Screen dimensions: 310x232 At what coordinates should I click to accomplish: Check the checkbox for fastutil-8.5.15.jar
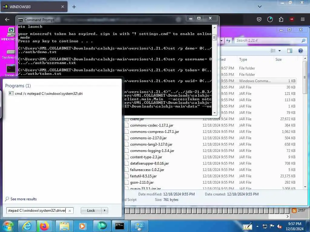[127, 176]
